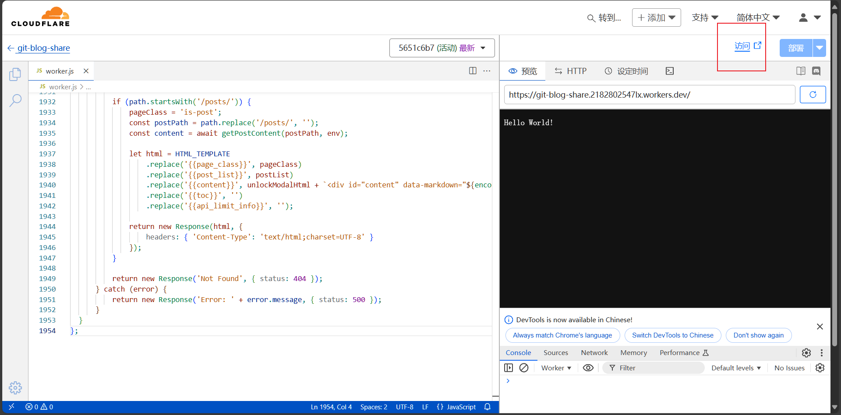This screenshot has height=415, width=841.
Task: Expand the 支持 menu
Action: 705,18
